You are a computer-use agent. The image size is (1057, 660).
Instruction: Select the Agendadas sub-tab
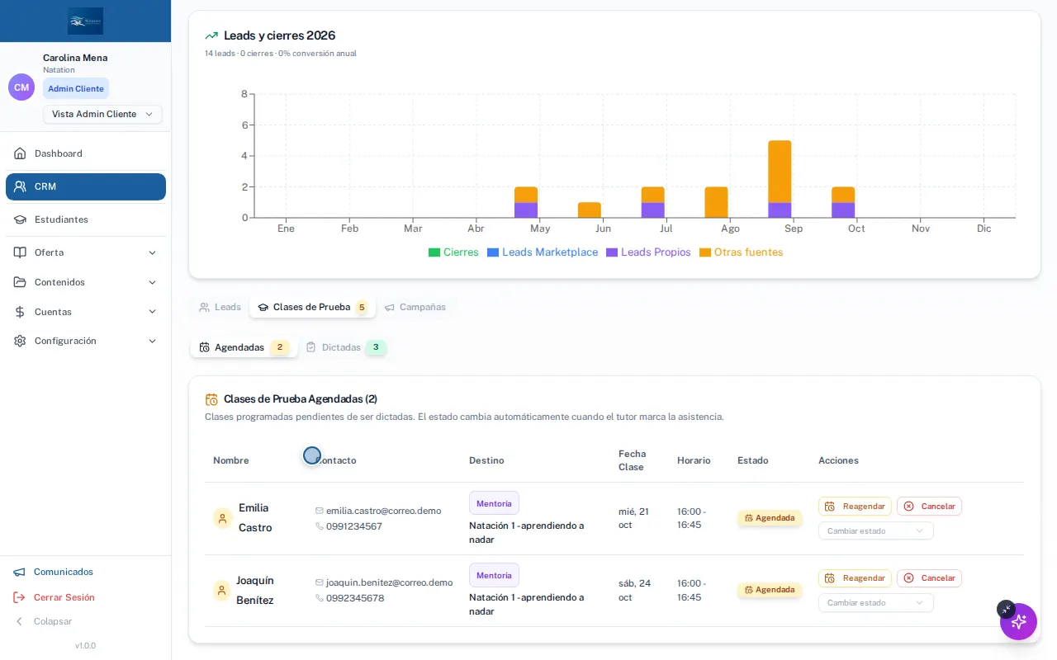[244, 347]
